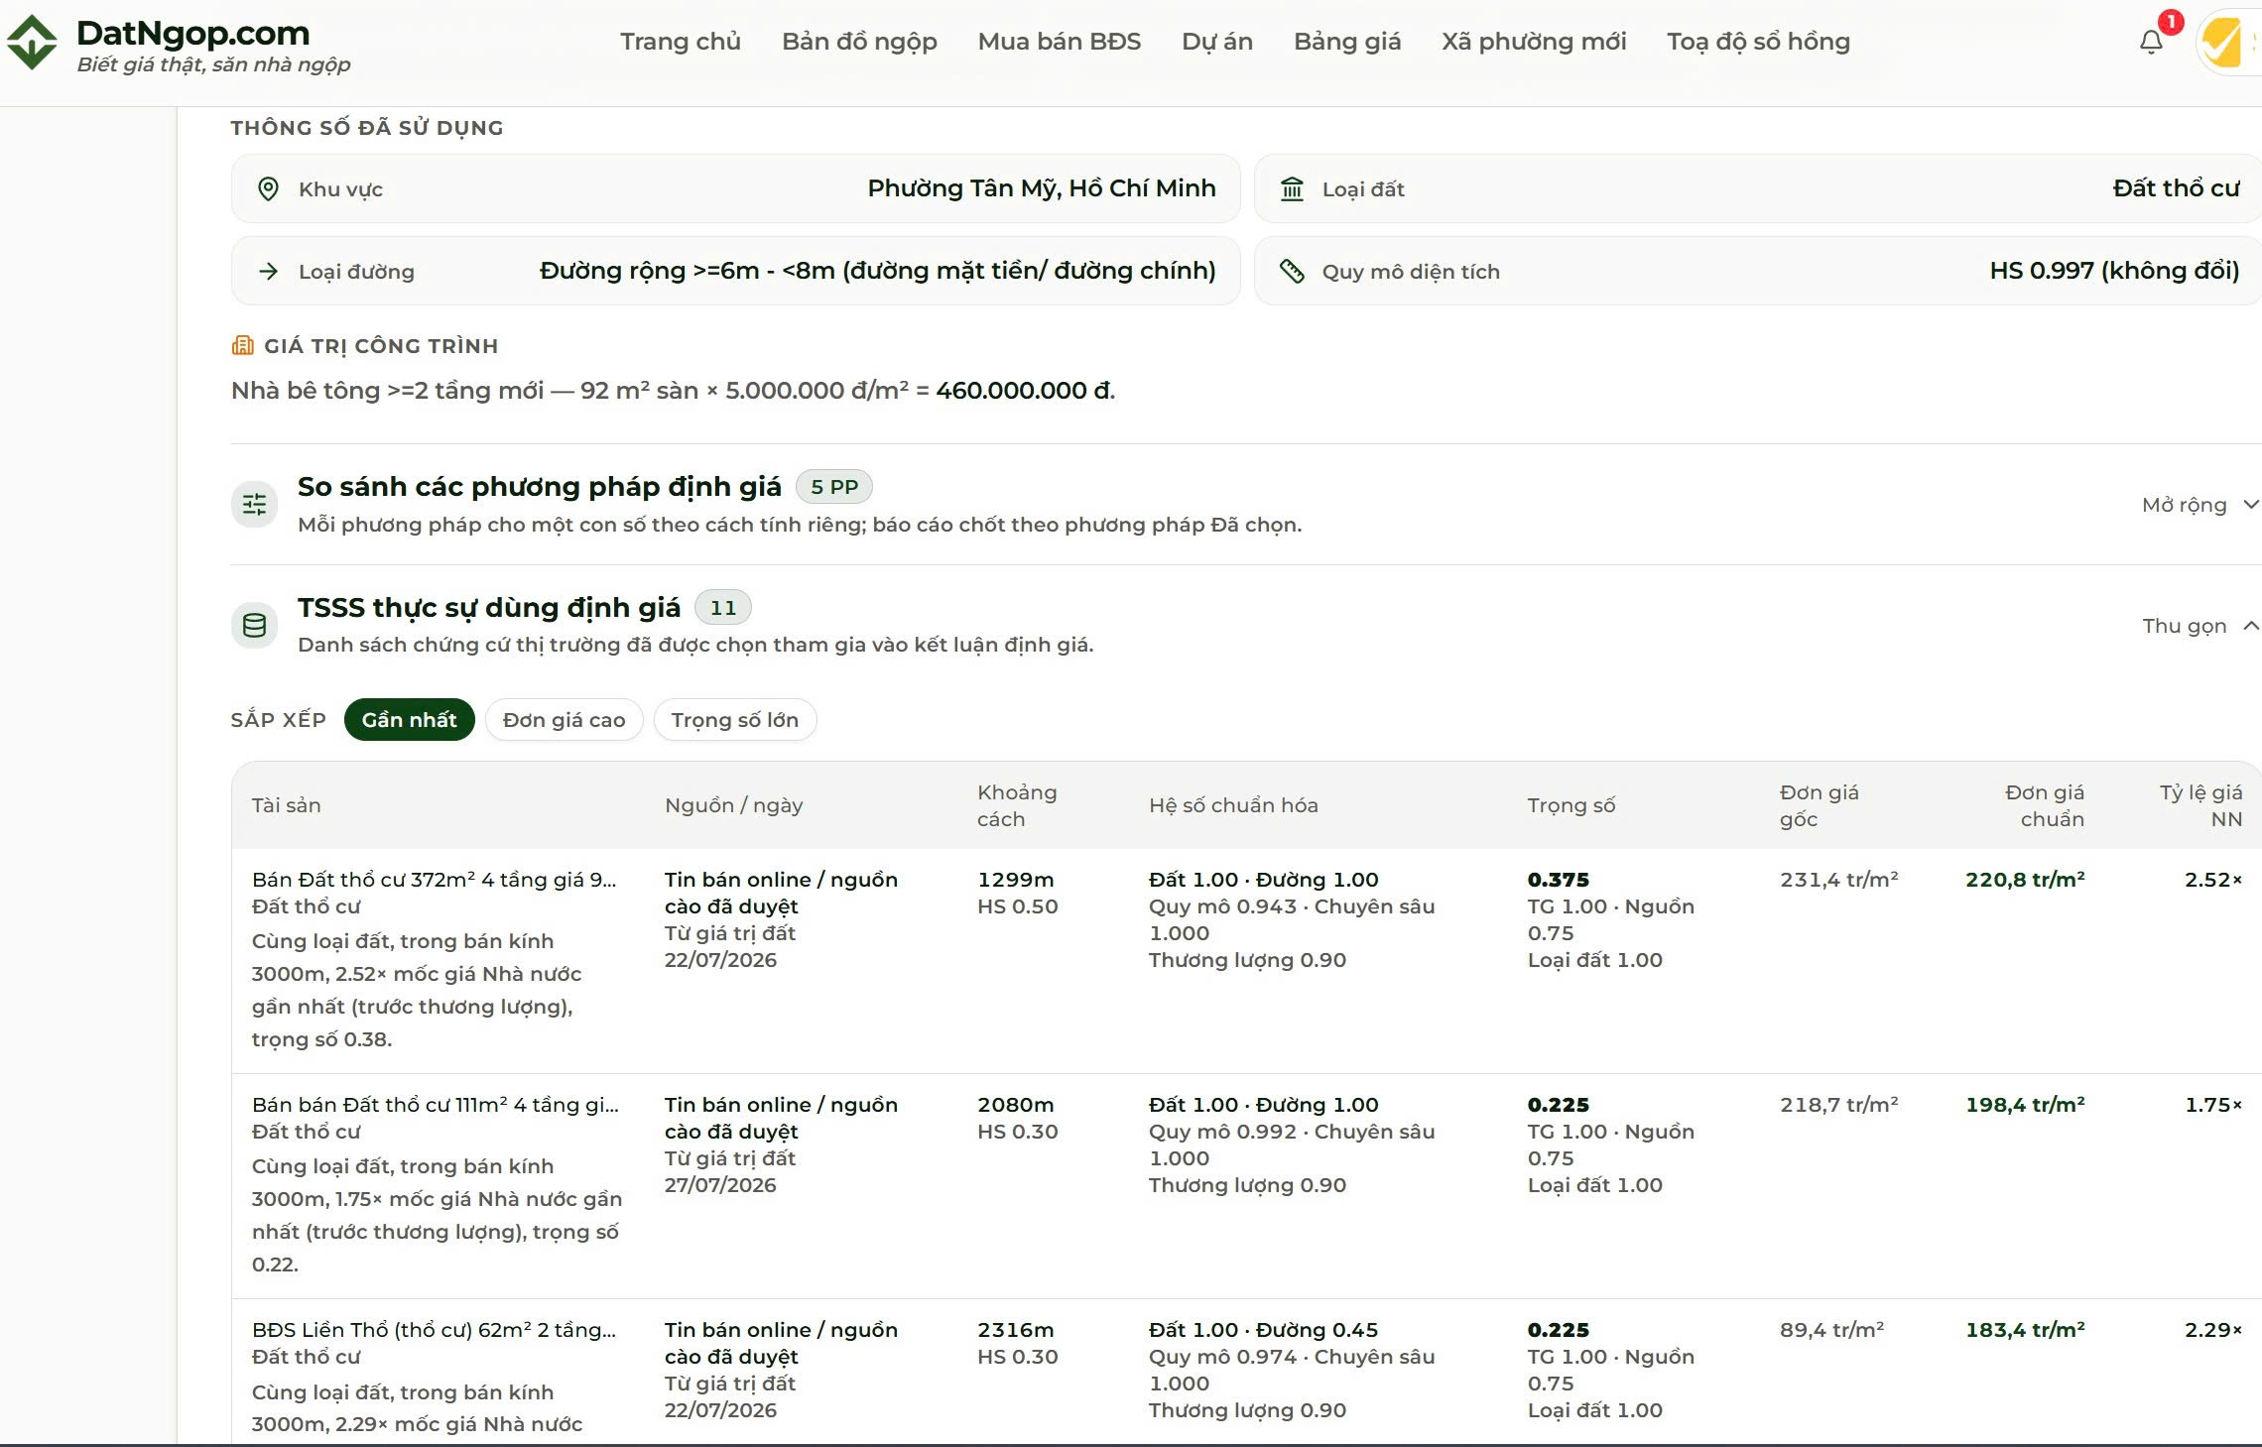Click the bank icon beside Loại đất
The image size is (2262, 1447).
(1292, 188)
